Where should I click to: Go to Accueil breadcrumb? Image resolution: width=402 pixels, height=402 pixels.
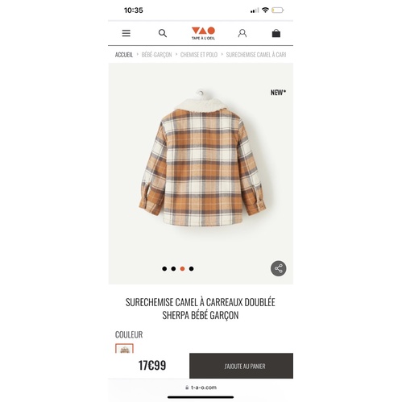coord(124,55)
